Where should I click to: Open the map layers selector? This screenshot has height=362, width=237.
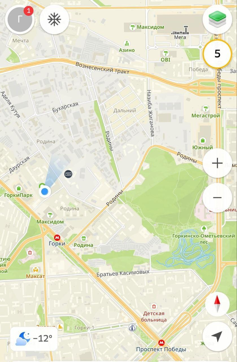(x=217, y=19)
